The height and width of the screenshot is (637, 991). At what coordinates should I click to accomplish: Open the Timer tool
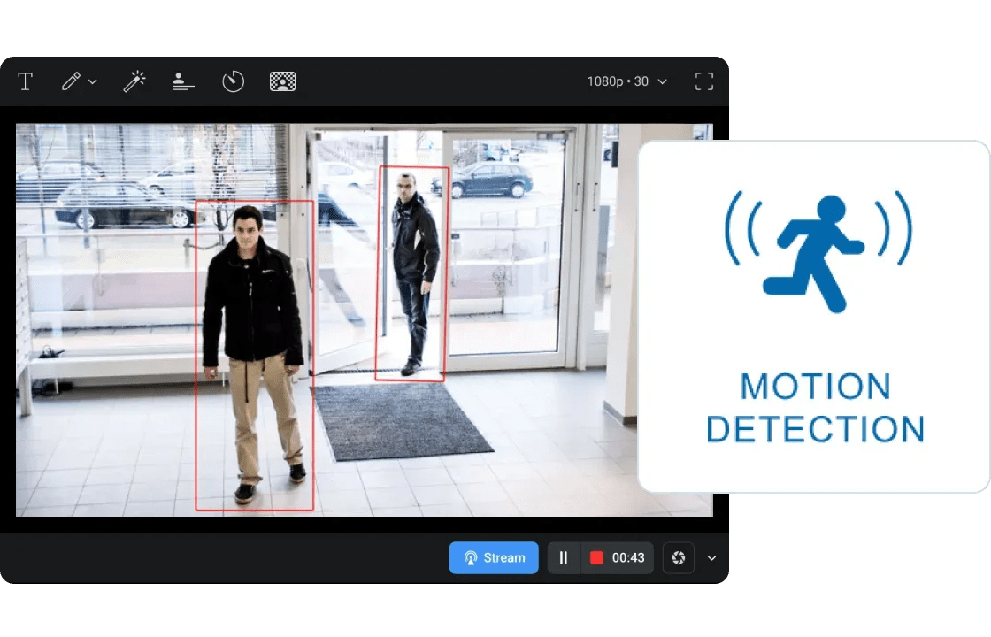(x=232, y=81)
